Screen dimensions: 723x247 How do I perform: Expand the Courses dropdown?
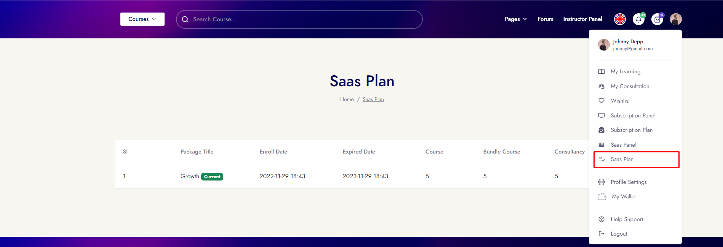click(142, 19)
